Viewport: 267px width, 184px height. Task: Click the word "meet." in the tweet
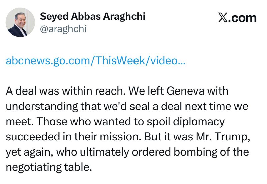(17, 122)
